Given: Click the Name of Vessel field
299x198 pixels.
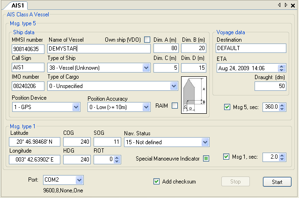Looking at the screenshot, I should tap(99, 49).
